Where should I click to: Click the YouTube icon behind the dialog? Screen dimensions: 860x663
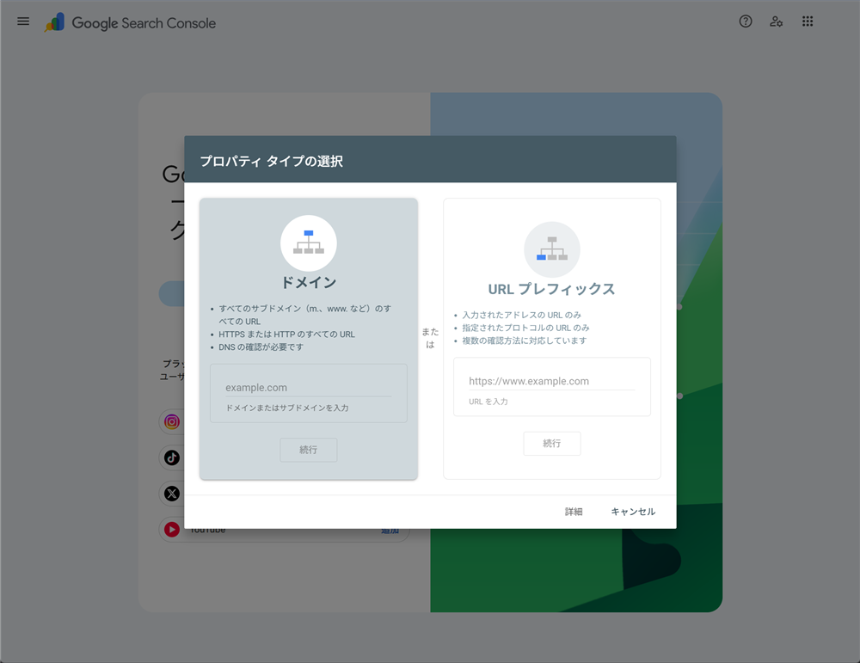click(x=172, y=529)
